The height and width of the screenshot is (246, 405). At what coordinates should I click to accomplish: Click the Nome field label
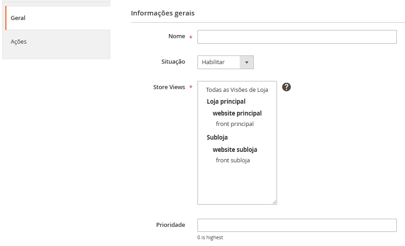tap(177, 36)
